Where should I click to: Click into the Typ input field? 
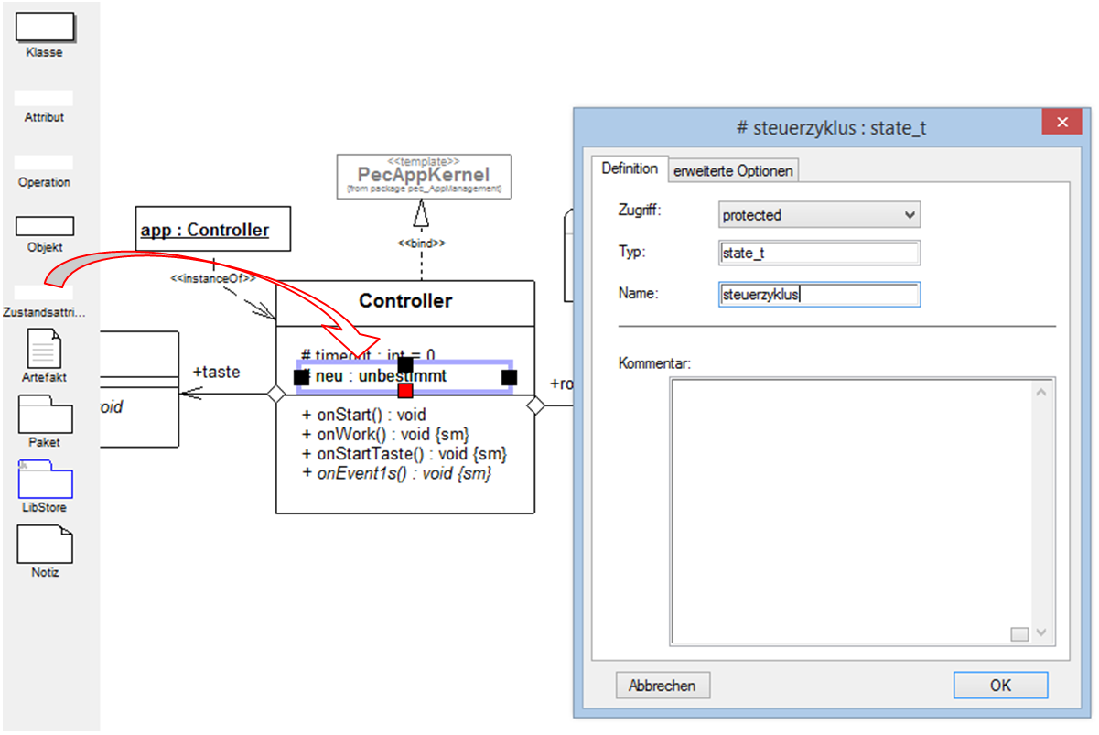(819, 254)
